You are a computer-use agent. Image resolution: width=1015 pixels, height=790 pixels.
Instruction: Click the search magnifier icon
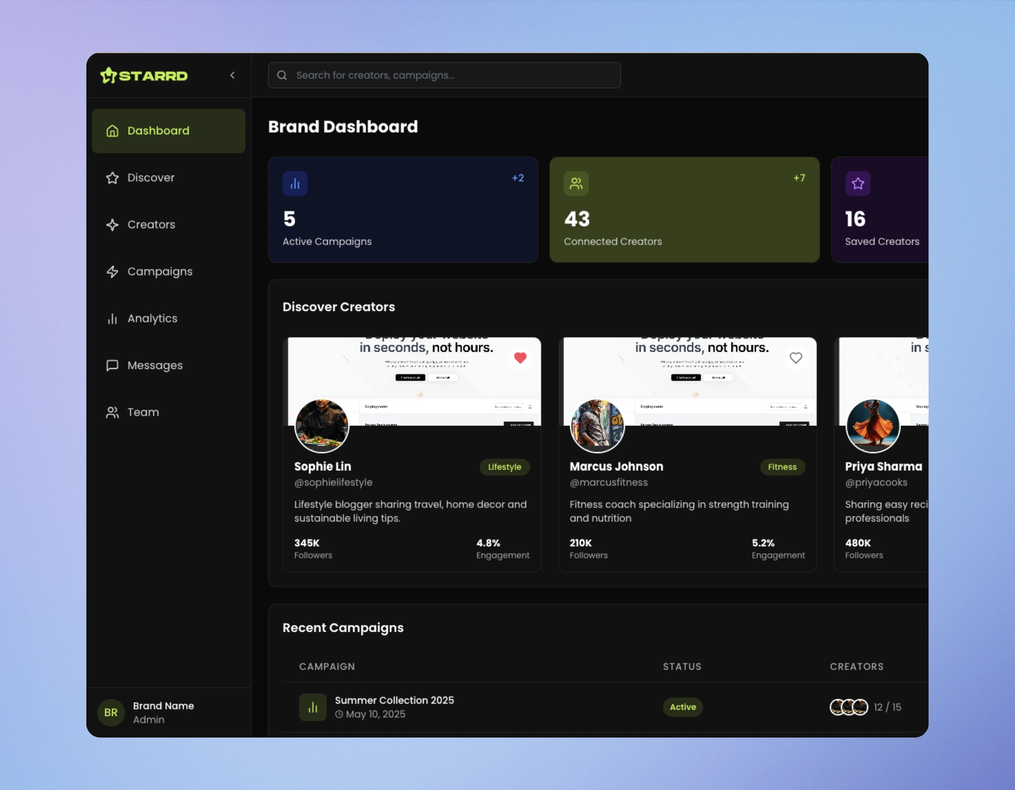tap(282, 75)
